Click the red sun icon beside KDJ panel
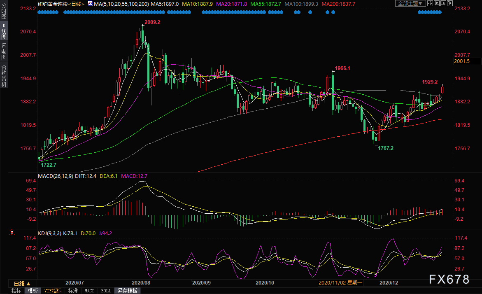Viewport: 482px width, 294px height. tap(12, 232)
